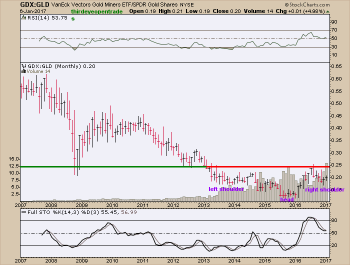Click the 90 level on the RSI scale
Screen dimensions: 350x265
point(334,22)
